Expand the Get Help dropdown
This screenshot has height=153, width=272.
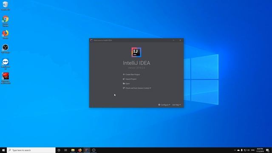[x=176, y=105]
